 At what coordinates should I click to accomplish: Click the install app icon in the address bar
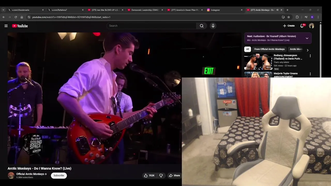point(283,17)
